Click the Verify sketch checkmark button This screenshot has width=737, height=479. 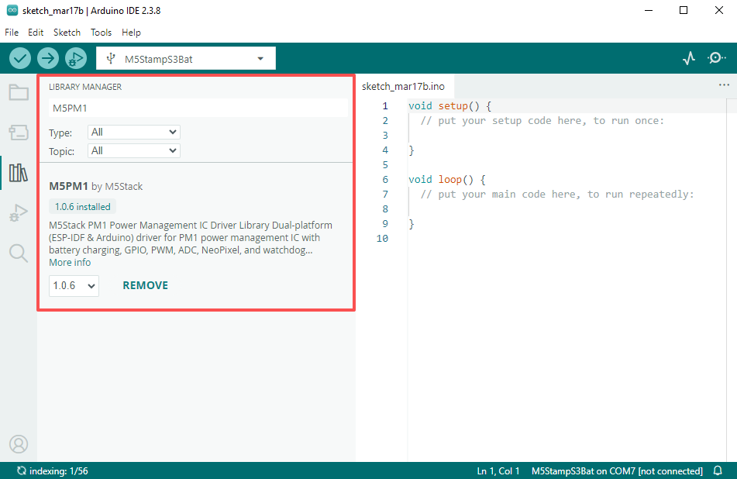[x=20, y=58]
